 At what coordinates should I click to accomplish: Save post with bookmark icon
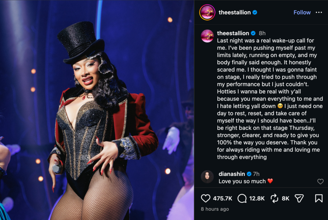tap(319, 198)
